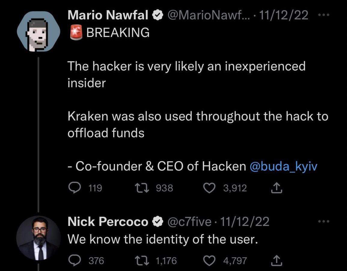Click Mario Nawfal's pixel avatar
Image resolution: width=347 pixels, height=271 pixels.
click(x=38, y=32)
